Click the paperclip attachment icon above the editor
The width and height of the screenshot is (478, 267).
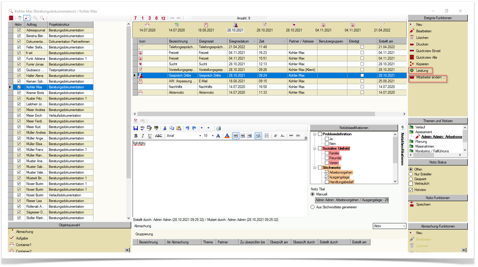coord(136,121)
